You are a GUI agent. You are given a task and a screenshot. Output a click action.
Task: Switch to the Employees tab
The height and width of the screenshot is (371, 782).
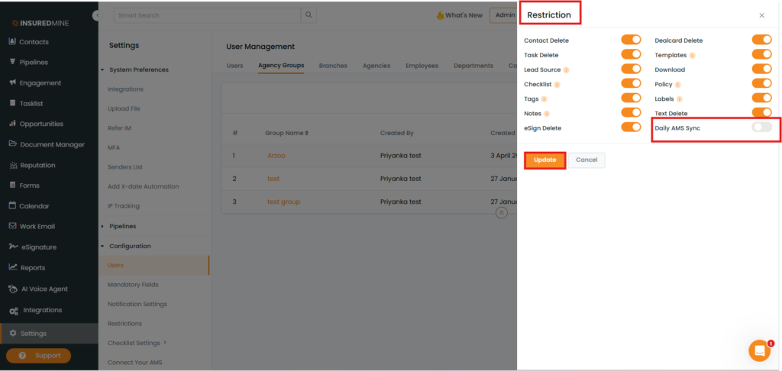coord(422,66)
